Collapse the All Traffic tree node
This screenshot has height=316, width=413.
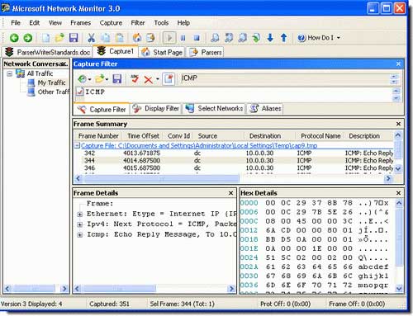click(x=10, y=73)
